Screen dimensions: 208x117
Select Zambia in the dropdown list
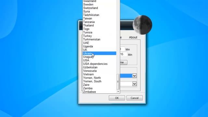[x=99, y=88]
